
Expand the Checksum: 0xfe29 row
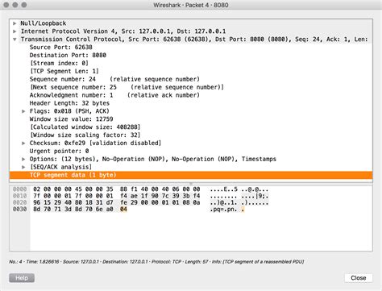[23, 143]
